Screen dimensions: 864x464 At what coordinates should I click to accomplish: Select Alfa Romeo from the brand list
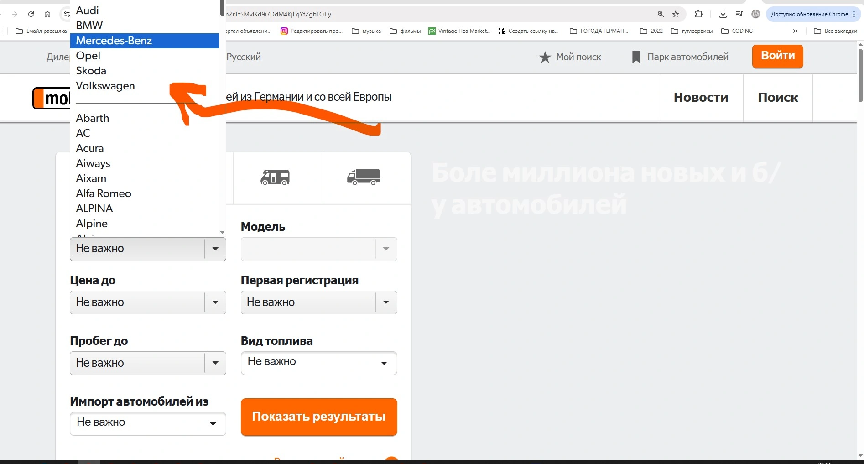(104, 193)
